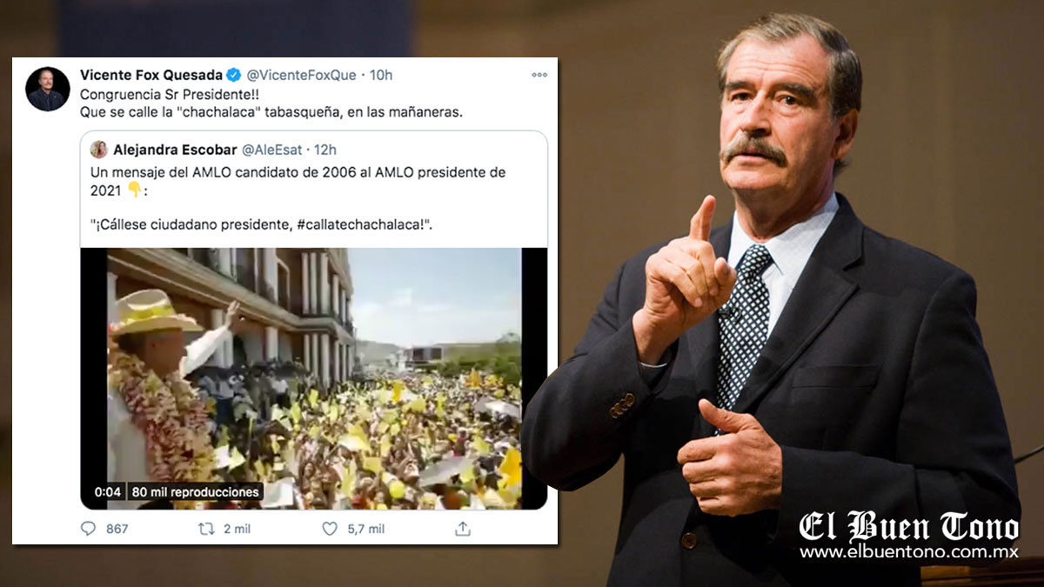Screen dimensions: 1044x587
Task: Click Alejandra Escobar small avatar
Action: coord(98,150)
